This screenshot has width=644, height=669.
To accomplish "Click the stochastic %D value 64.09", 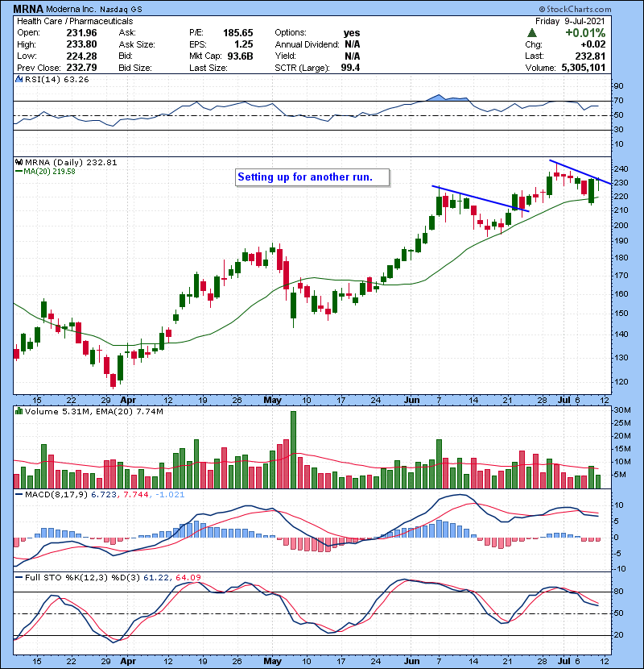I will (x=188, y=578).
